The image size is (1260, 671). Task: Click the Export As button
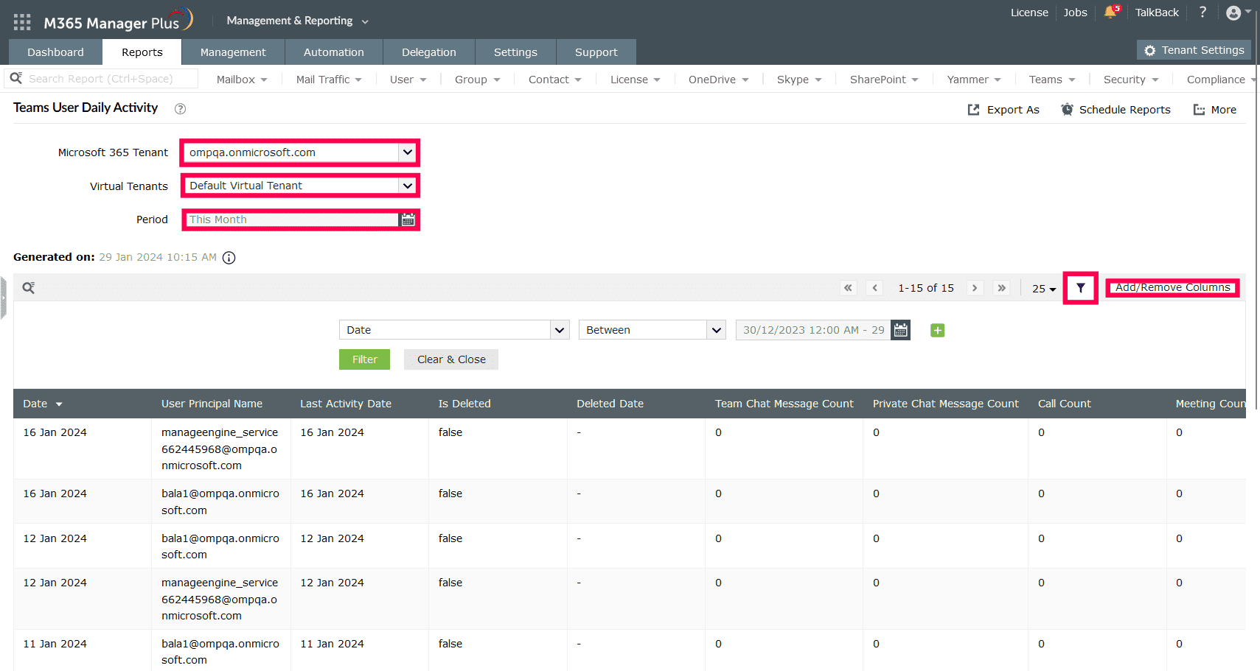(x=1003, y=110)
